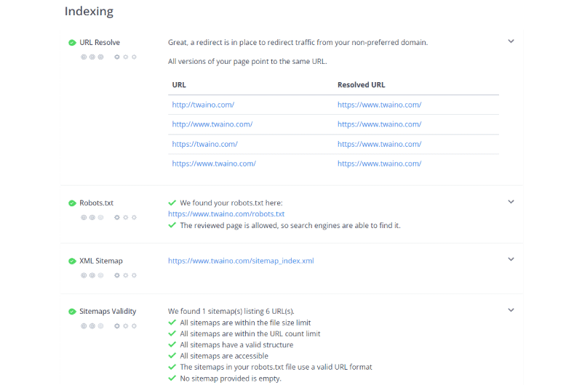Click first gear icon under Robots.txt
Viewport: 582px width, 385px height.
click(117, 217)
